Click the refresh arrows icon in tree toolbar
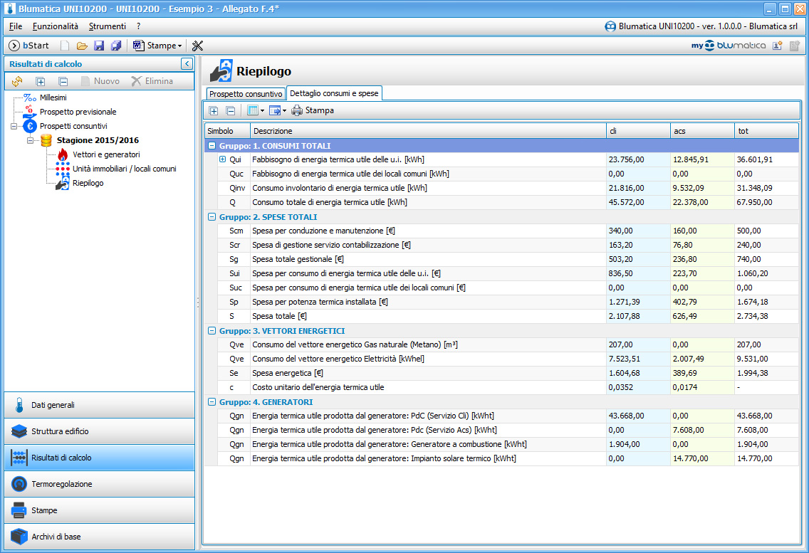The width and height of the screenshot is (809, 553). (x=17, y=81)
